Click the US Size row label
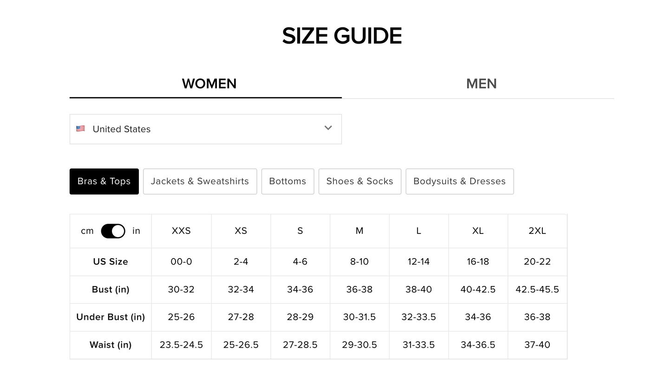Image resolution: width=671 pixels, height=389 pixels. [110, 261]
